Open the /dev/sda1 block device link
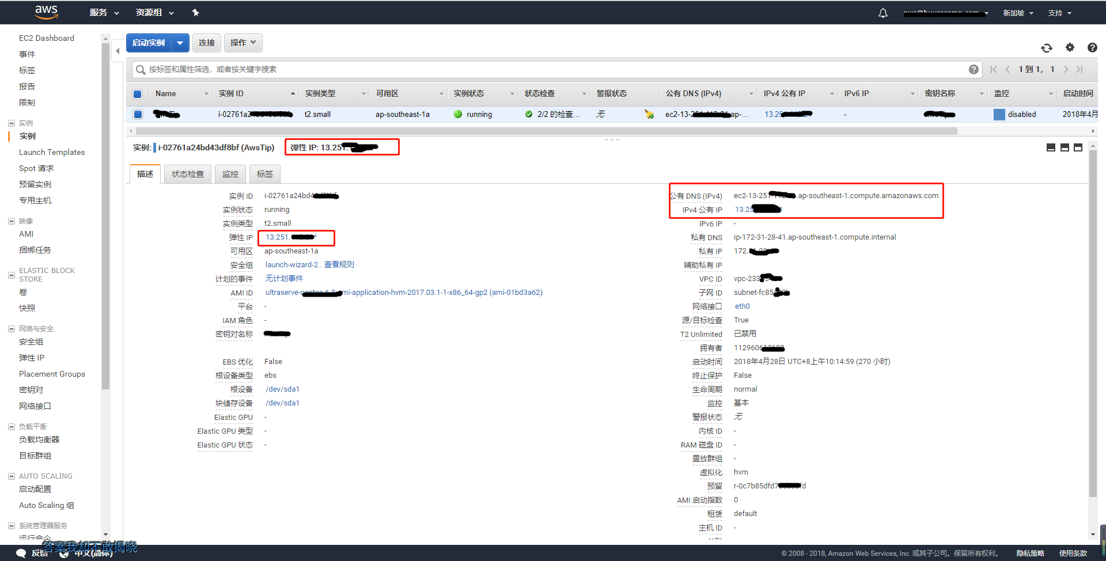Screen dimensions: 1106x561 coord(282,403)
